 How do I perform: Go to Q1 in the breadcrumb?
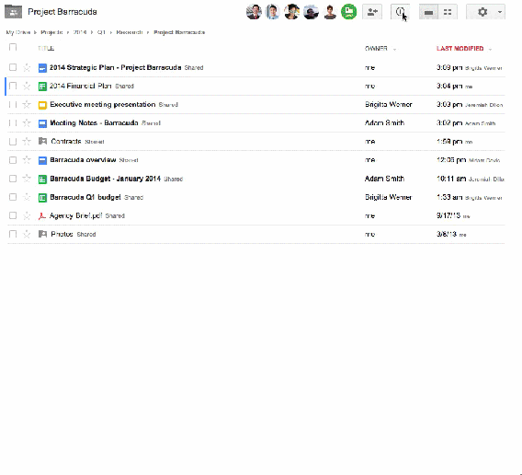tap(101, 32)
